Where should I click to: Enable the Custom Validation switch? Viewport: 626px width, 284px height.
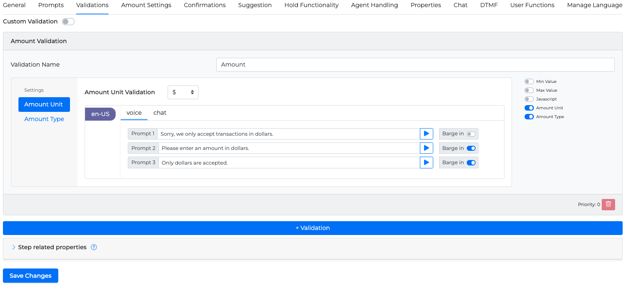68,21
